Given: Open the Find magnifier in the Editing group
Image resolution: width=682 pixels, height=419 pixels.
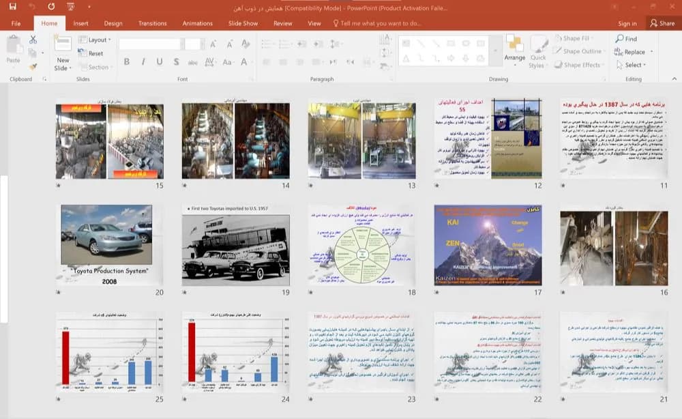Looking at the screenshot, I should [626, 39].
